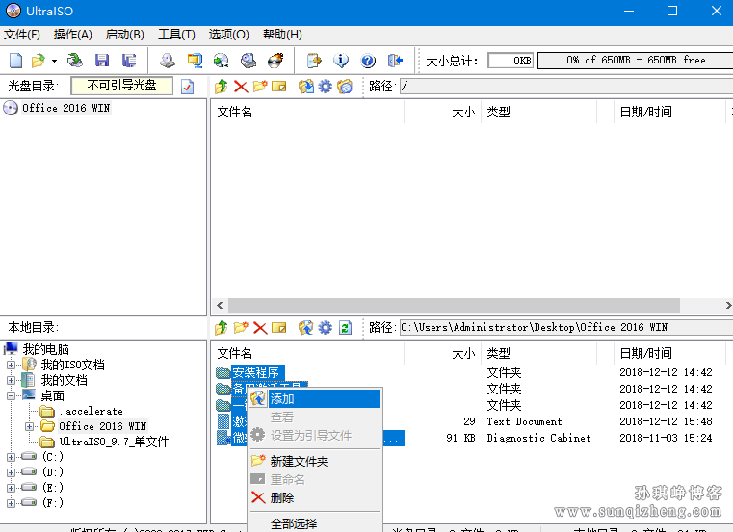The width and height of the screenshot is (733, 532).
Task: Select Office 2016 WIN disc root node
Action: (x=65, y=108)
